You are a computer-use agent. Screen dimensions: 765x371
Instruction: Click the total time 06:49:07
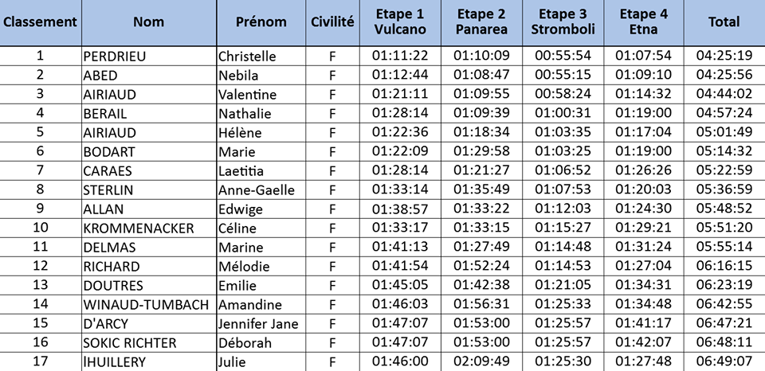point(724,362)
